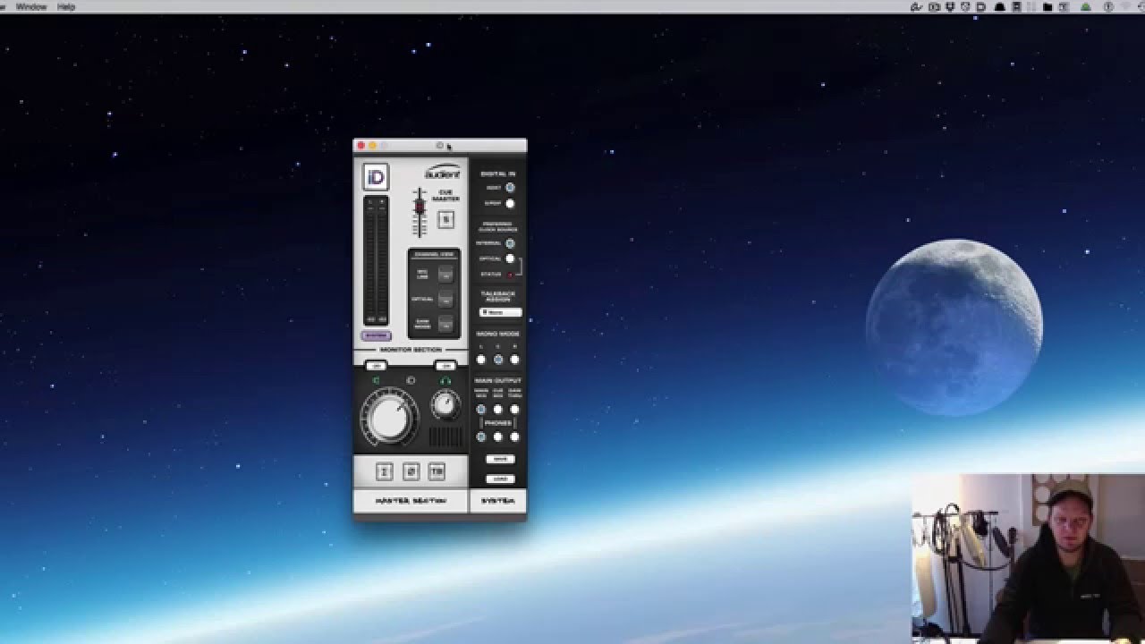Toggle the polarity invert Ø button
The image size is (1145, 644).
(x=411, y=471)
